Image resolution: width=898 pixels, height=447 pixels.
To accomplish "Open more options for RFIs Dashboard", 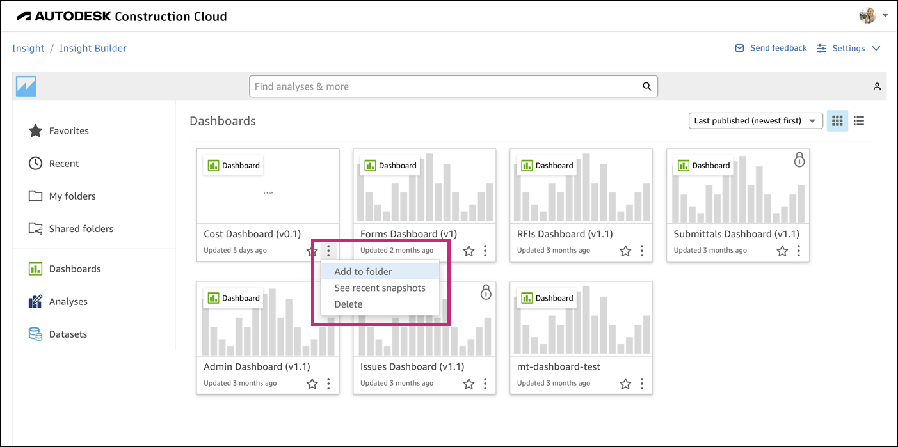I will [x=642, y=251].
